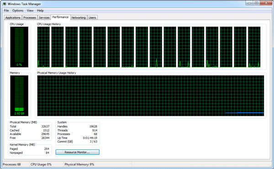Switch to the Users tab

point(92,17)
